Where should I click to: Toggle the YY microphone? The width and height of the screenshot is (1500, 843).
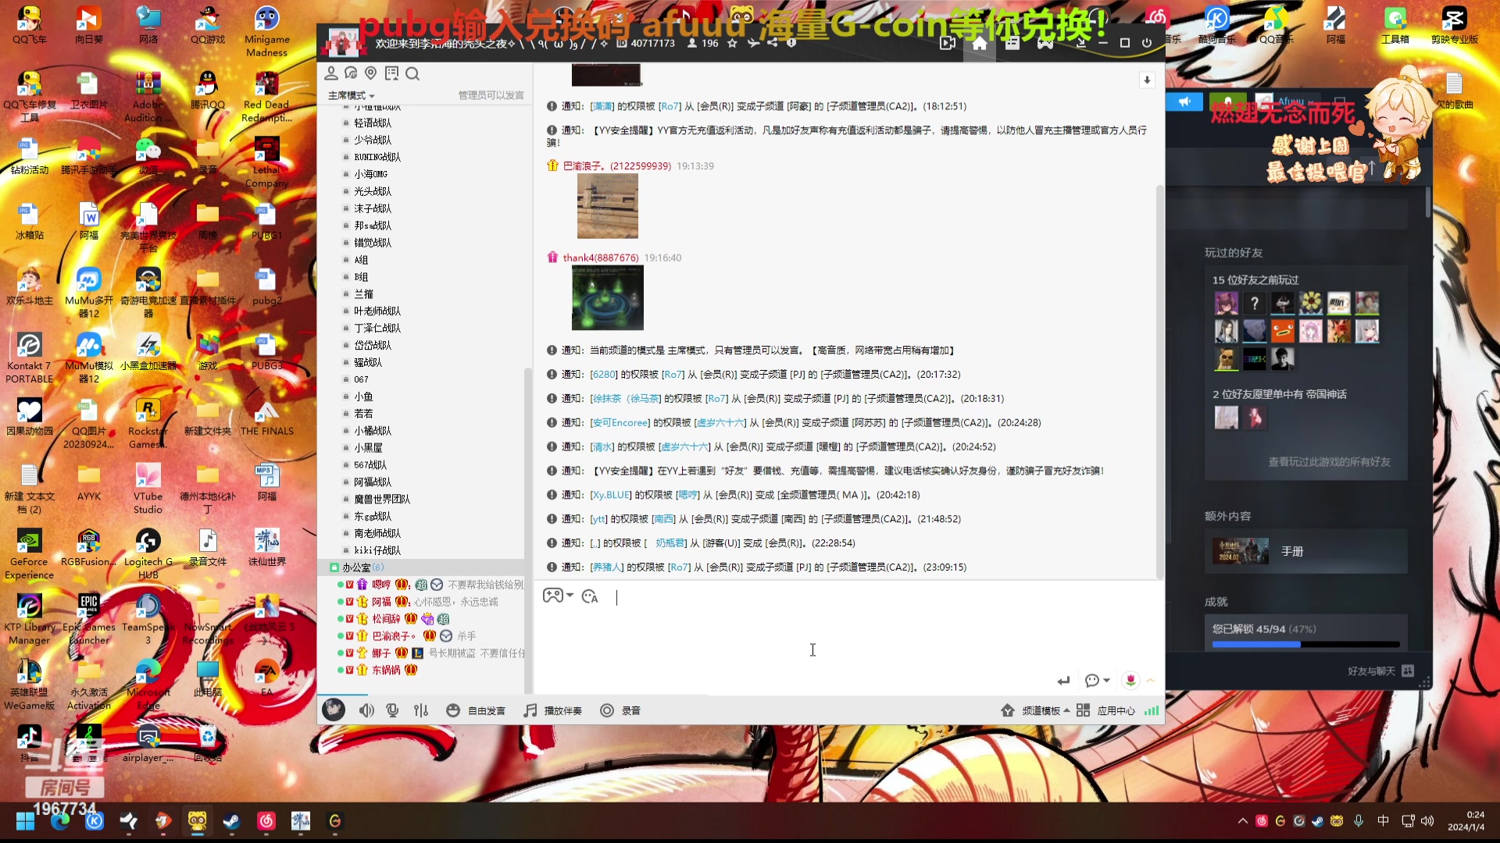(x=392, y=710)
